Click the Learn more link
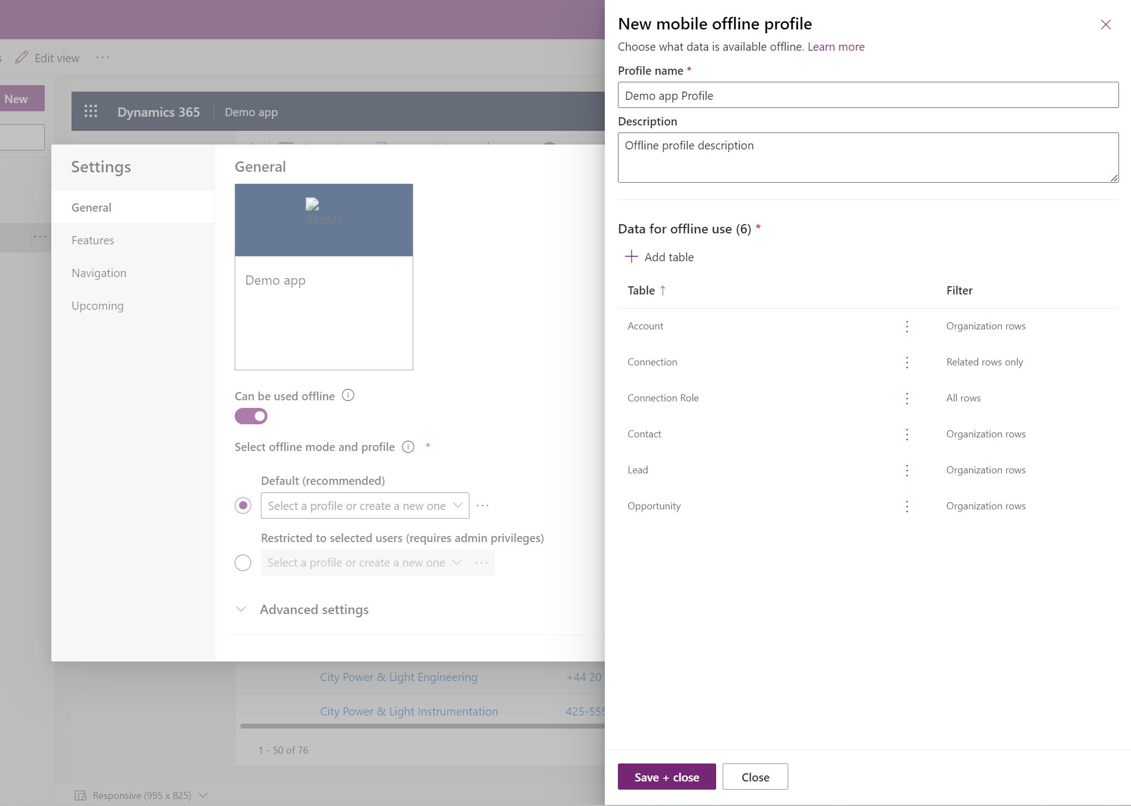 click(836, 45)
